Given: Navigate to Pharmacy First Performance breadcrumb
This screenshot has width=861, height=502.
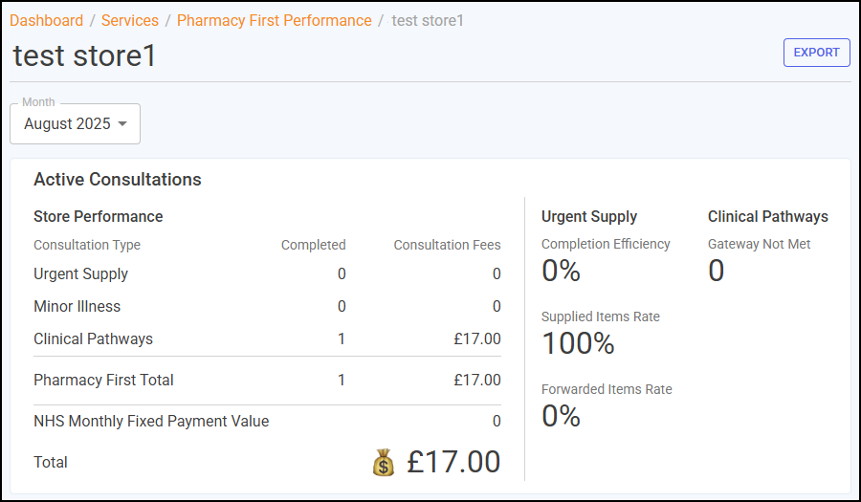Looking at the screenshot, I should [274, 21].
